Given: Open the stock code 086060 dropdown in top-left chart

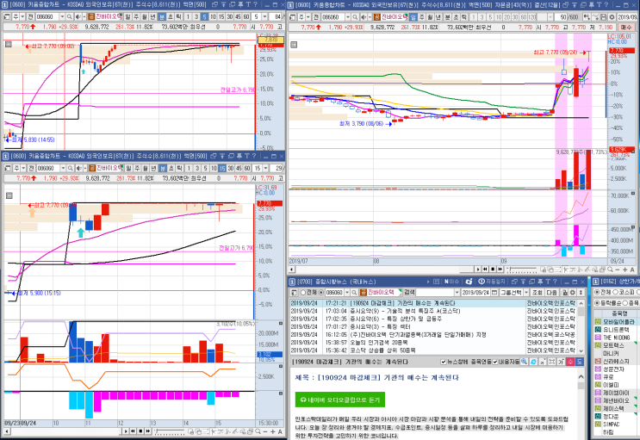Looking at the screenshot, I should pyautogui.click(x=62, y=16).
